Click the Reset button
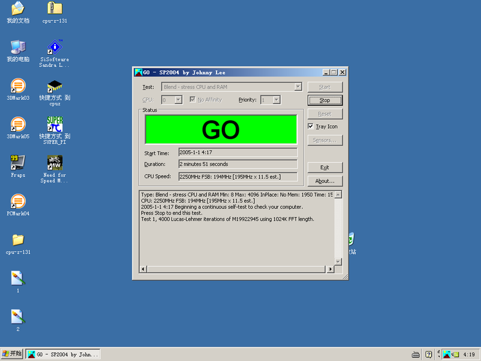 pos(325,114)
